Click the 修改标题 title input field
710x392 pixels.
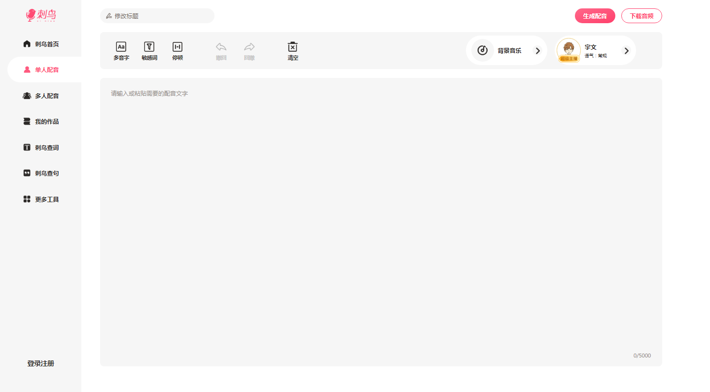coord(158,16)
